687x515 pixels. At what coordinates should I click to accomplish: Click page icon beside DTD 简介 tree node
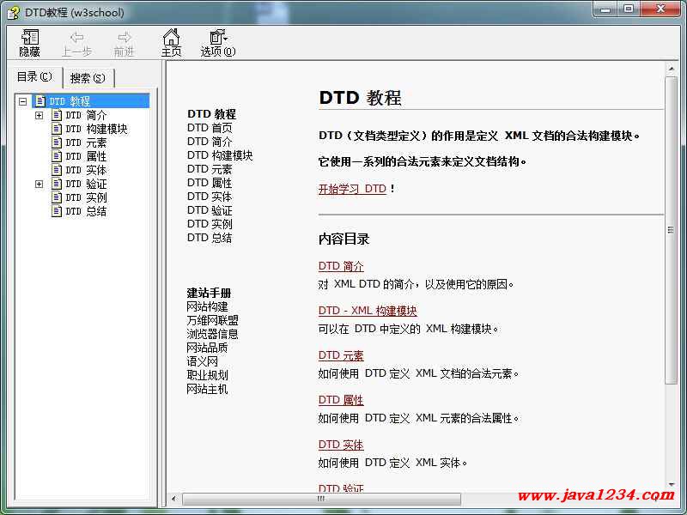click(57, 115)
